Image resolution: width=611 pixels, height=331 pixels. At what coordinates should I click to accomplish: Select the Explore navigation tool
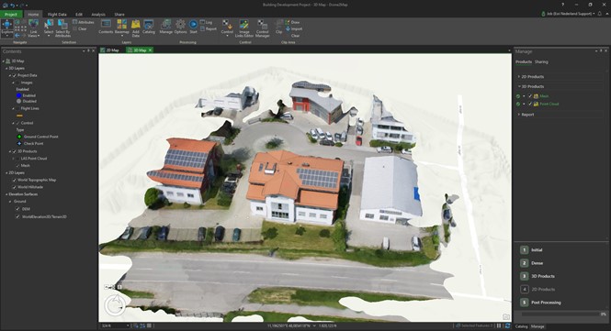pos(7,28)
